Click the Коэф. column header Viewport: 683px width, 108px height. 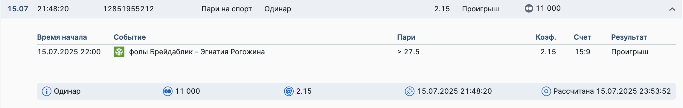tap(546, 37)
